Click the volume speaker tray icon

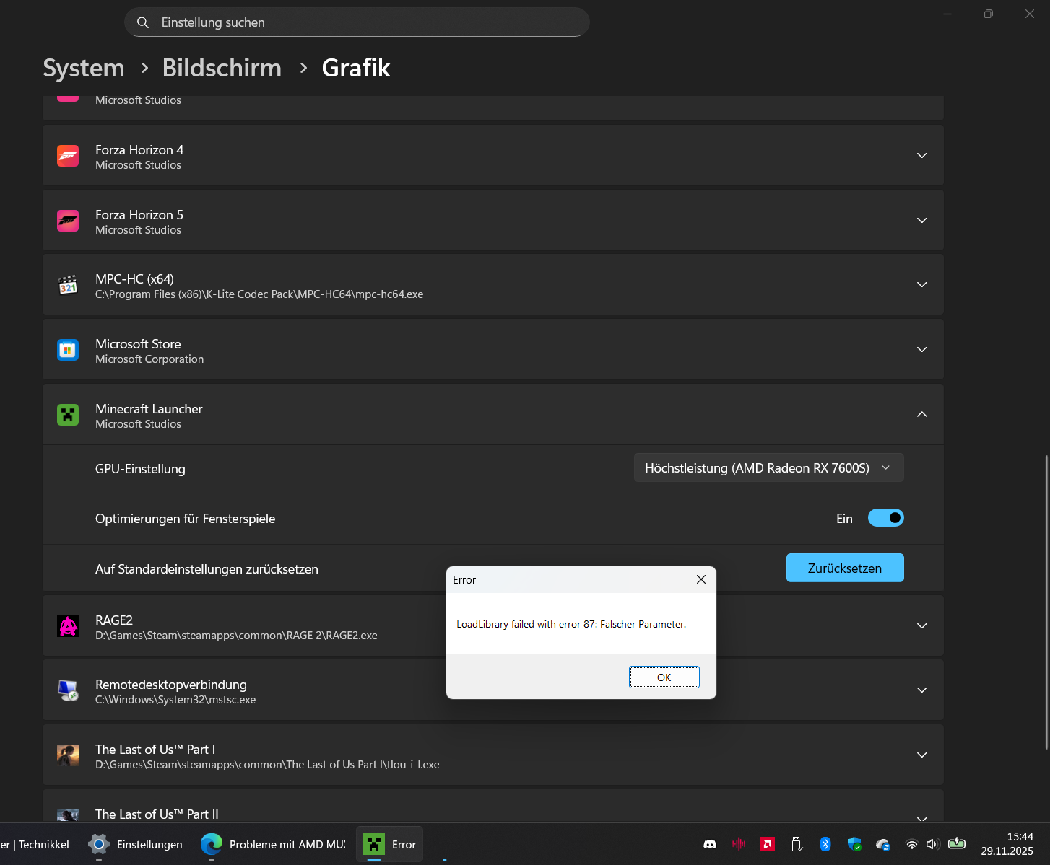click(x=932, y=843)
